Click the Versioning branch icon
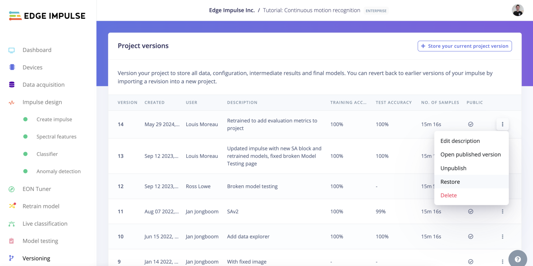 (12, 258)
